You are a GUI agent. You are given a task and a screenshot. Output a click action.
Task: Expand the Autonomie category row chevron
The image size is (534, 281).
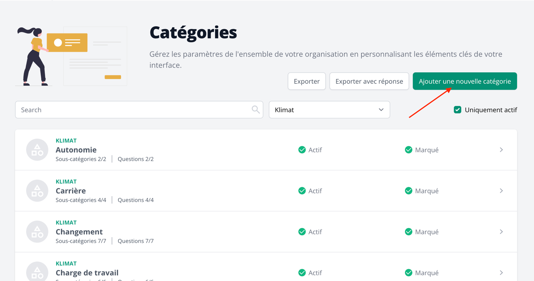tap(501, 150)
